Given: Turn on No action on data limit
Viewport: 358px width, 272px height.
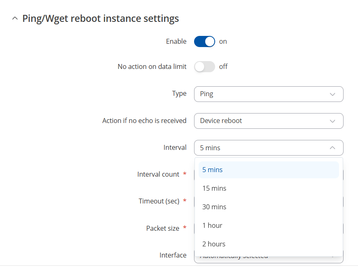Looking at the screenshot, I should tap(204, 66).
